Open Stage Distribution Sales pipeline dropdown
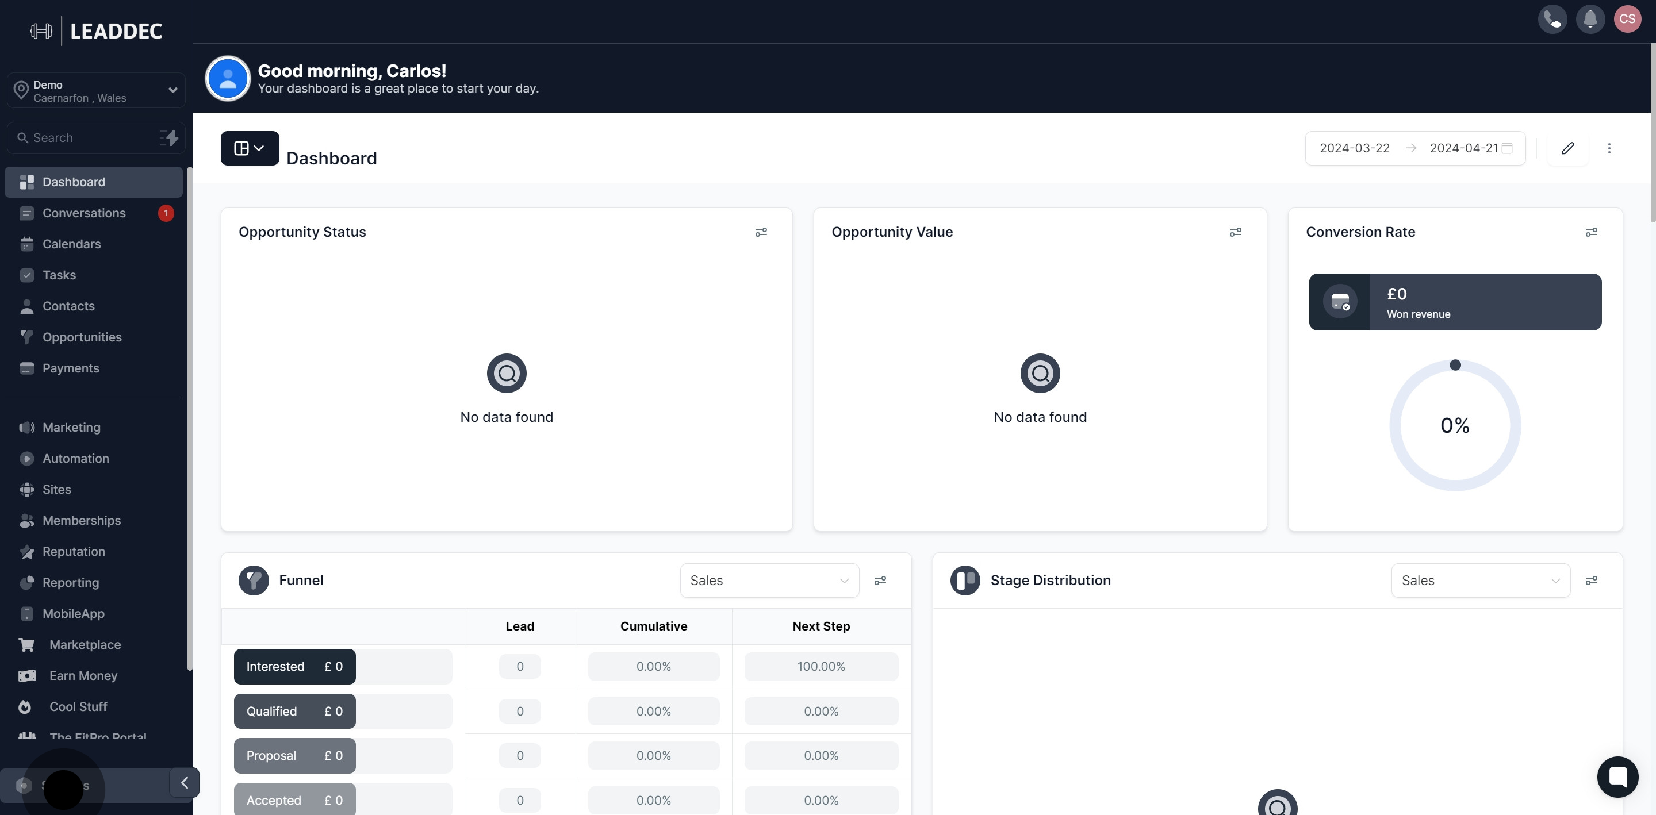Screen dimensions: 1656x815 [x=1481, y=581]
